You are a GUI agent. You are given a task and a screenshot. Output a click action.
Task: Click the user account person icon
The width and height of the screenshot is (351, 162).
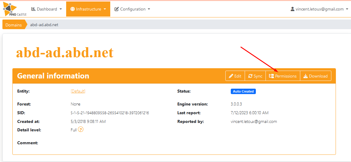292,9
